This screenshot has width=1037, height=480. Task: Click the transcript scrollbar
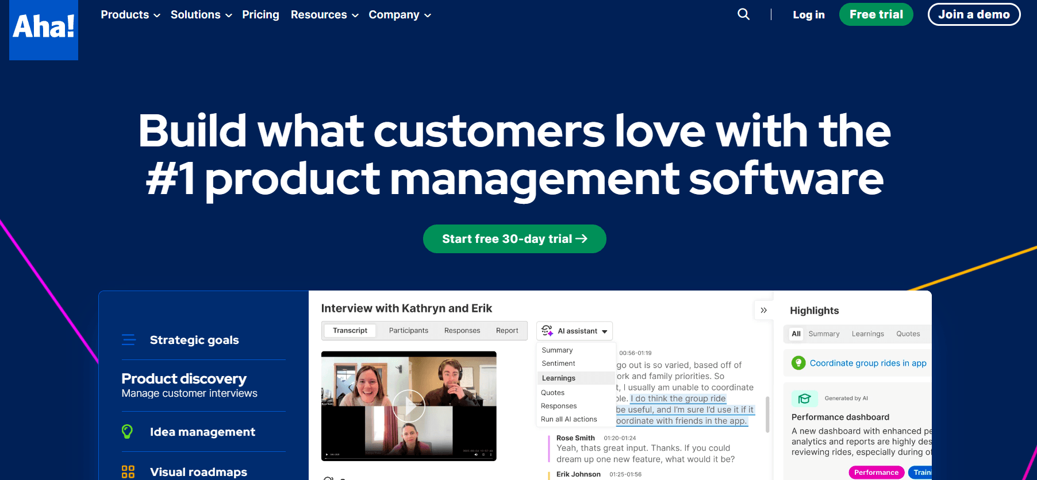tap(767, 414)
